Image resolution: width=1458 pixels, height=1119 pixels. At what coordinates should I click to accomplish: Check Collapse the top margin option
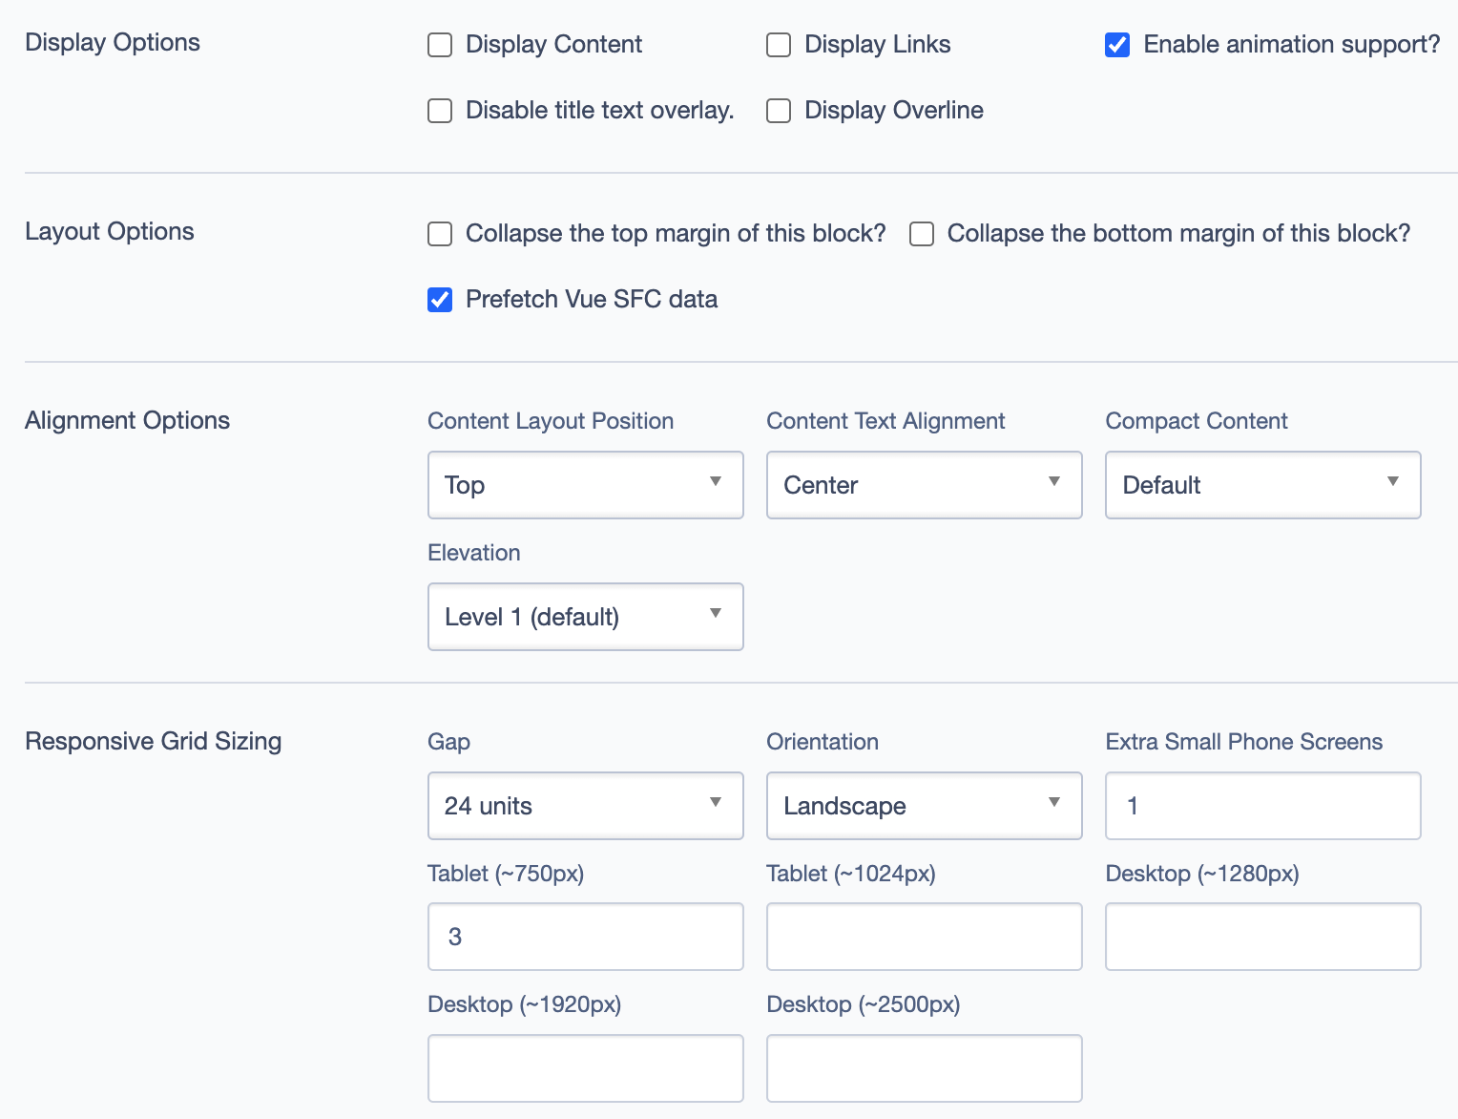(x=440, y=234)
